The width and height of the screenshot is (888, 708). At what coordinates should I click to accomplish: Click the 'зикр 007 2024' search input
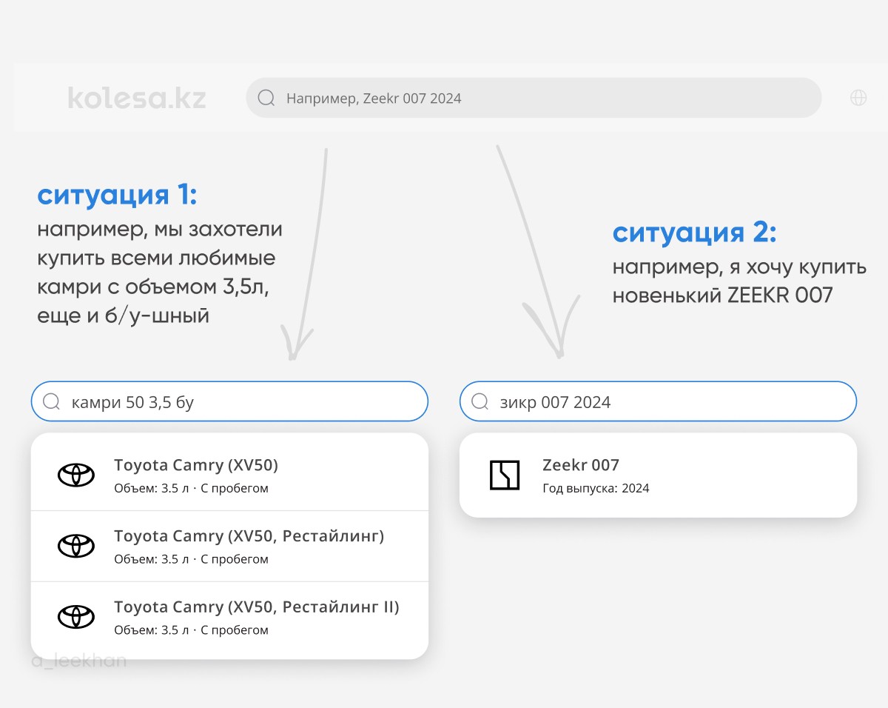coord(658,401)
